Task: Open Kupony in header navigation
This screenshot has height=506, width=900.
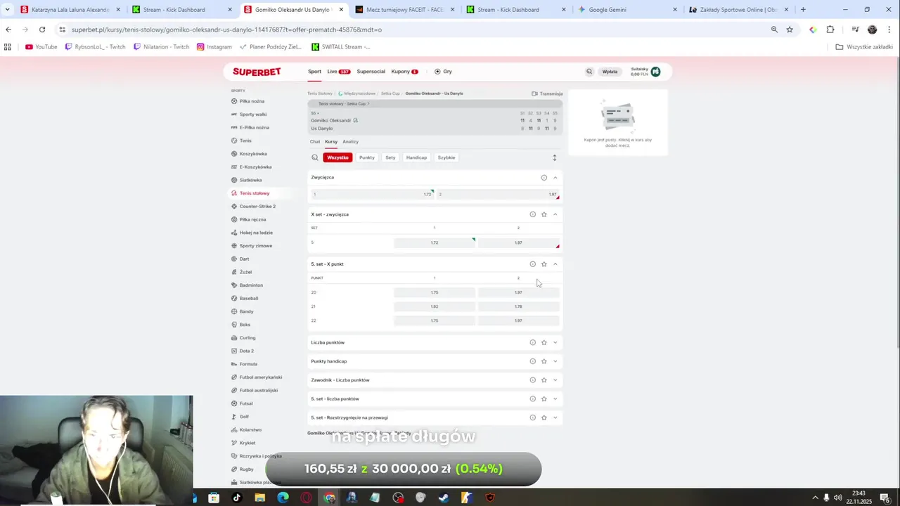Action: pyautogui.click(x=404, y=72)
